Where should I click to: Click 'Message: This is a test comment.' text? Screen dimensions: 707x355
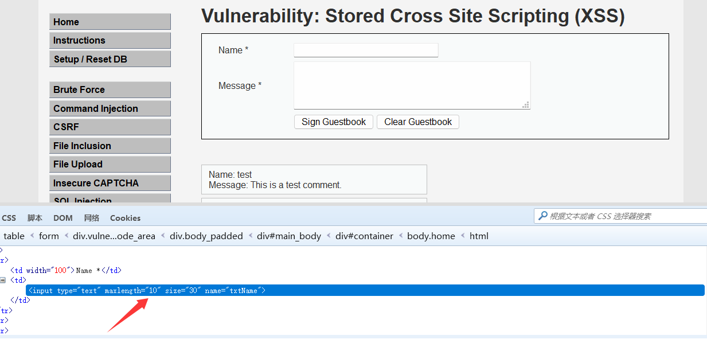click(275, 185)
